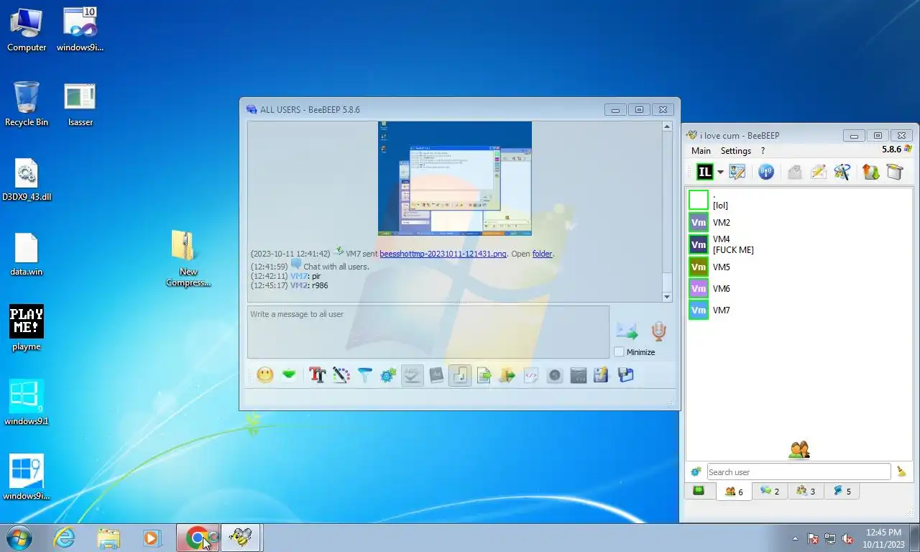Select user VM2 in user list
Image resolution: width=920 pixels, height=552 pixels.
click(x=798, y=223)
